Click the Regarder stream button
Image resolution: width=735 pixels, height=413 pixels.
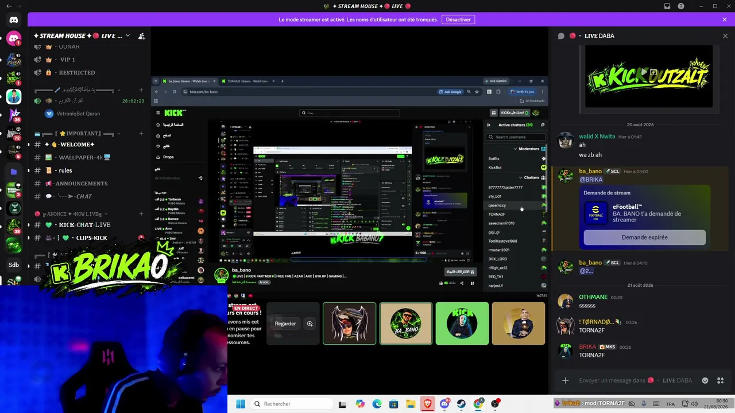(285, 324)
